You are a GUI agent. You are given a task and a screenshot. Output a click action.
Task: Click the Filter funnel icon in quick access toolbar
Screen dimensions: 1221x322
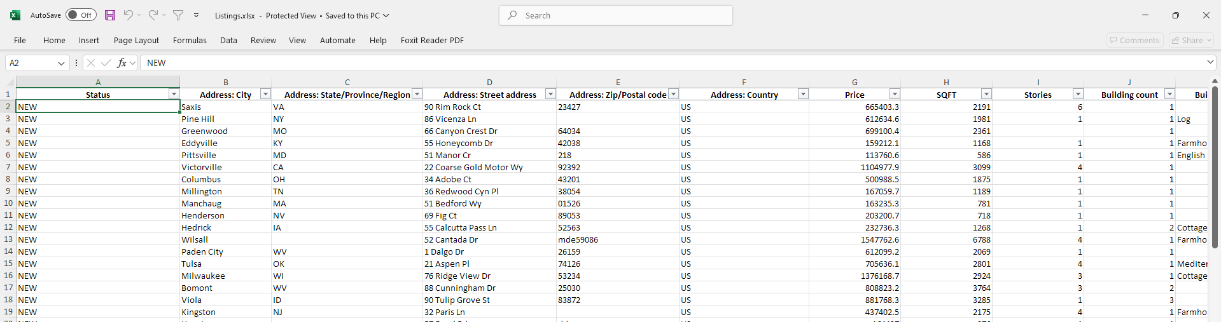point(178,15)
